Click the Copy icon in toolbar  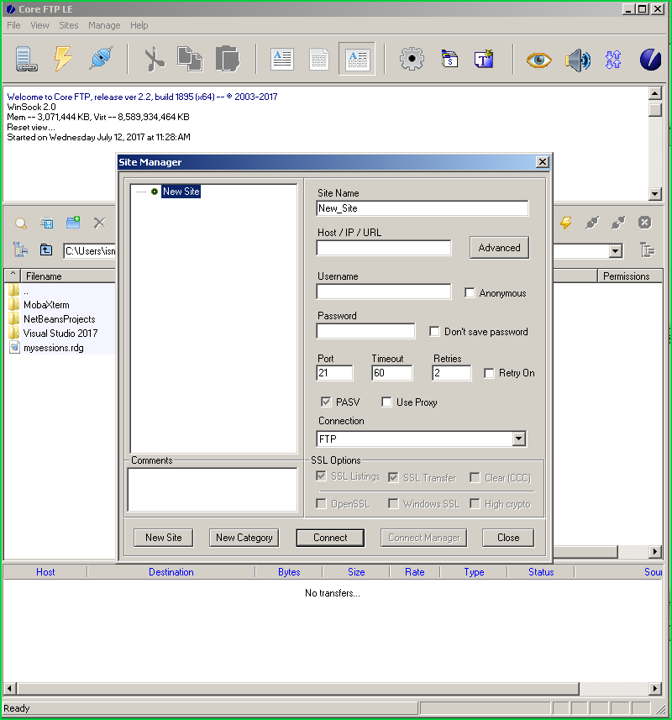tap(190, 59)
